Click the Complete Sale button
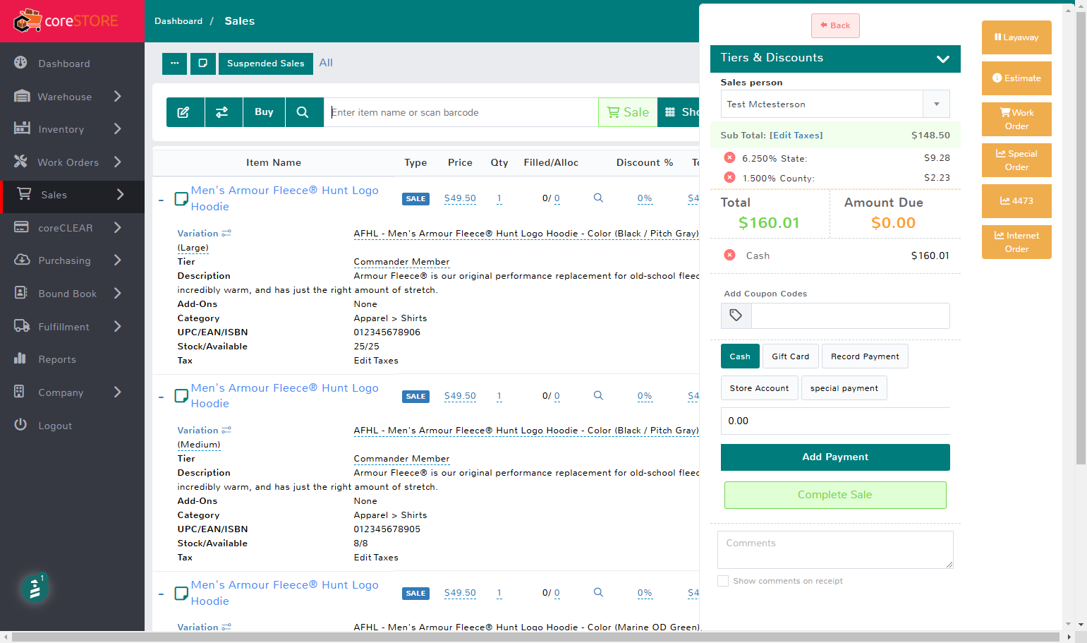1087x643 pixels. point(835,495)
